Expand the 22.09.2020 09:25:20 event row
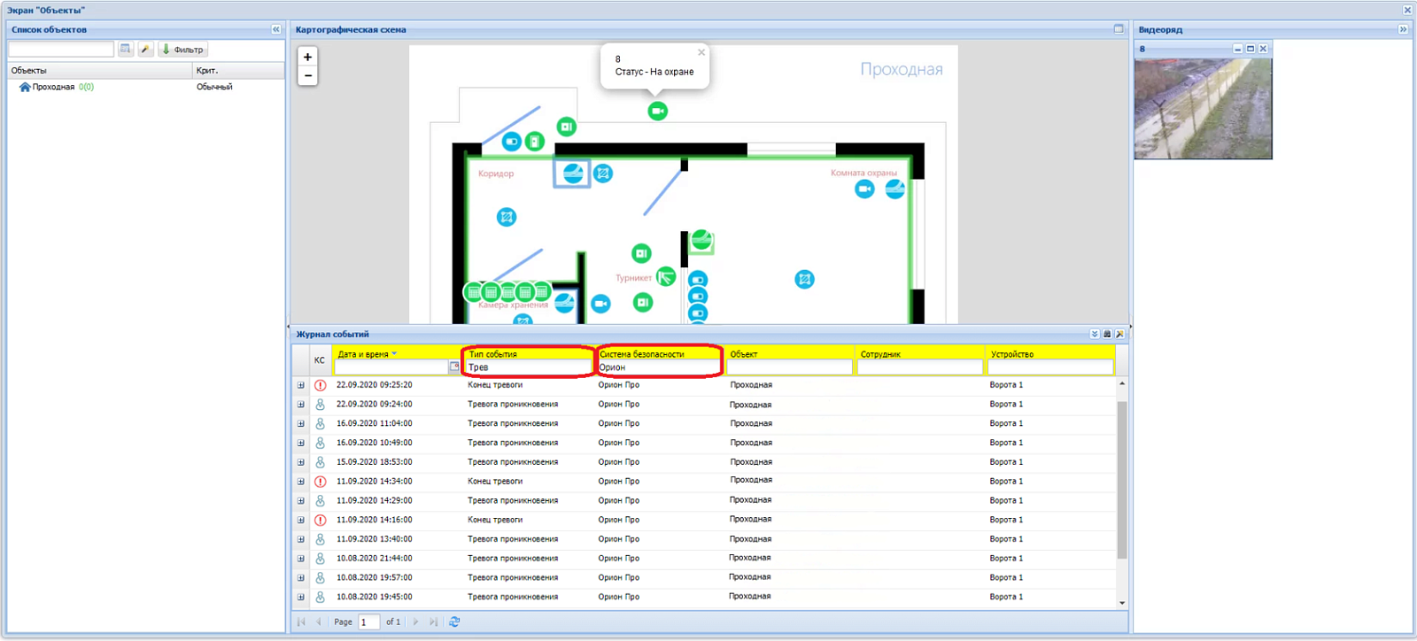The image size is (1417, 641). pos(301,385)
